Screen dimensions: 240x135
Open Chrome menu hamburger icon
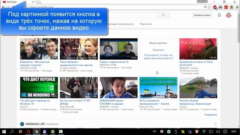[237, 7]
